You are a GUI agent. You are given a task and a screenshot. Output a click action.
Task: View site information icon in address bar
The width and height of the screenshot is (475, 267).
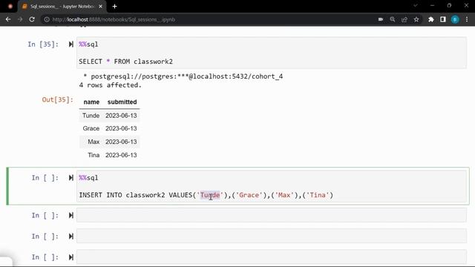(x=47, y=19)
